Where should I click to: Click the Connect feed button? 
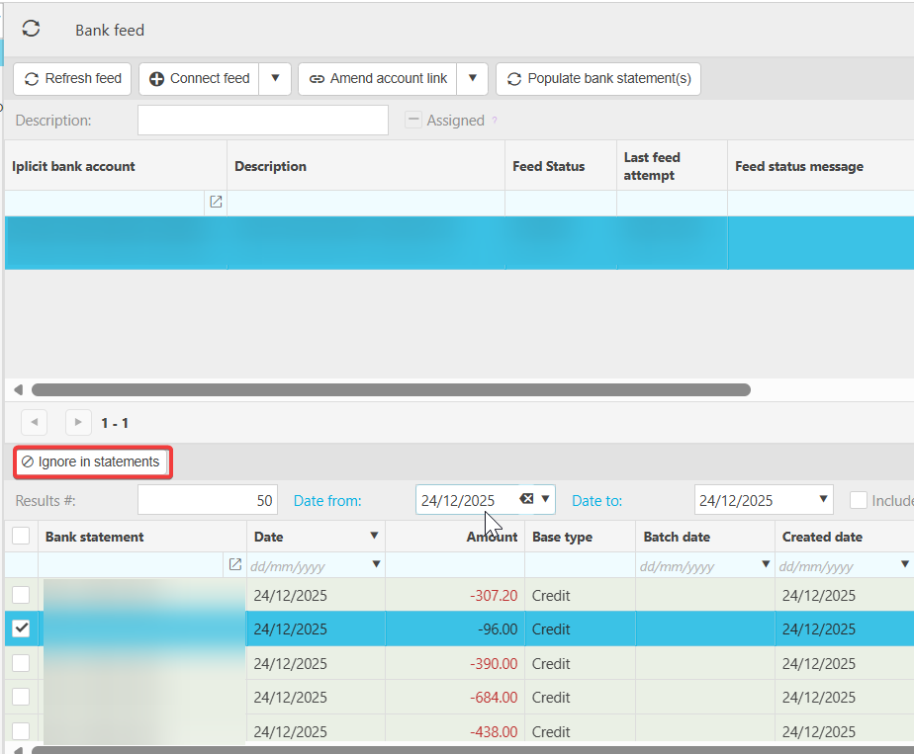click(x=199, y=79)
